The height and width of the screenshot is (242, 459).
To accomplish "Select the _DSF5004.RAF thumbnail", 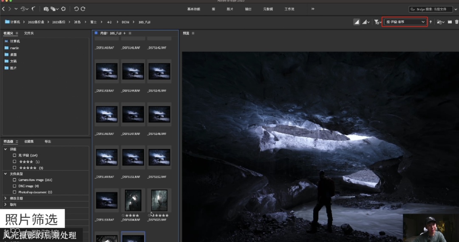I will [133, 200].
